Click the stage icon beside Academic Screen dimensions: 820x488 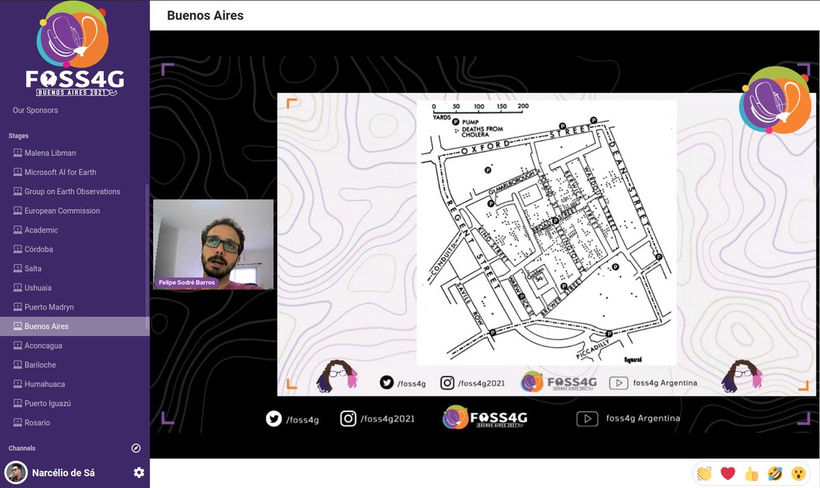point(18,230)
